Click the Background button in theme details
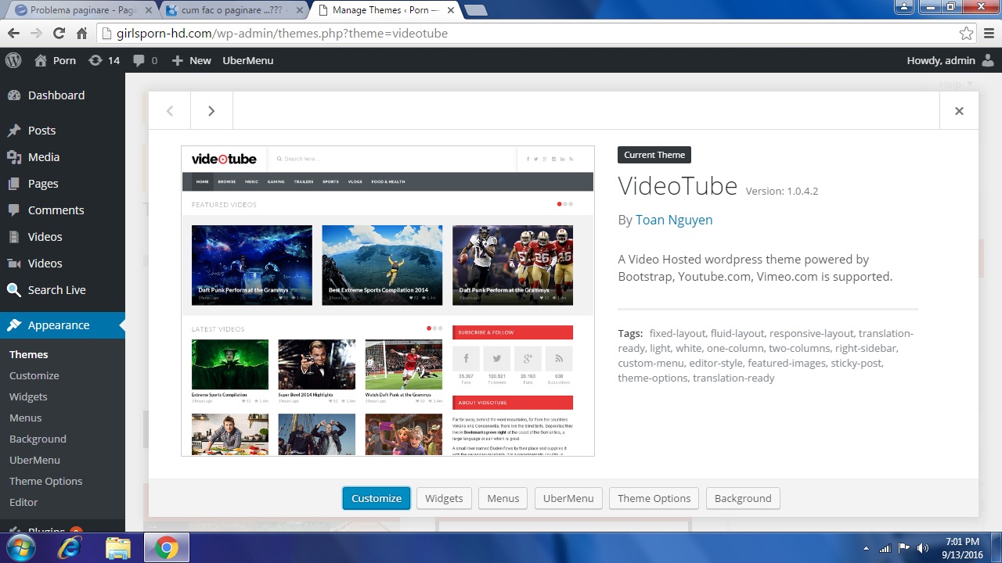 click(x=743, y=498)
